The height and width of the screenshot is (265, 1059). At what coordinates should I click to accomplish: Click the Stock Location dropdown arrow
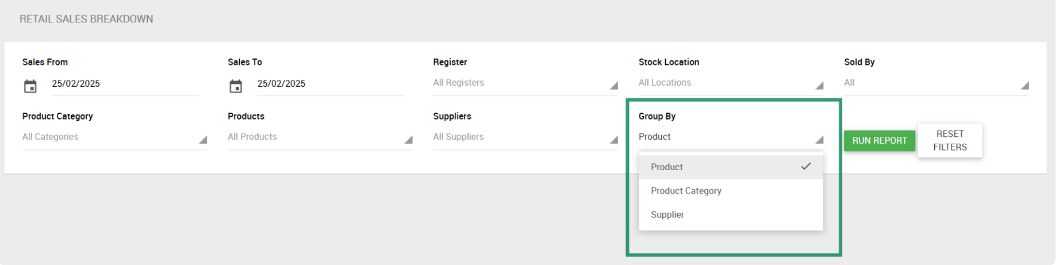coord(819,86)
